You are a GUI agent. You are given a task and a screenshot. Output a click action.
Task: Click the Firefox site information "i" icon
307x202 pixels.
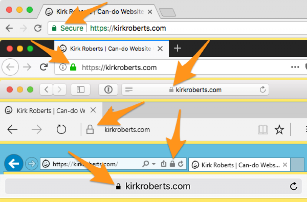(63, 67)
